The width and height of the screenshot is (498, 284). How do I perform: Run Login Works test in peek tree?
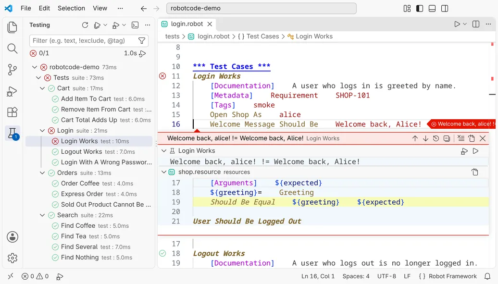point(475,151)
